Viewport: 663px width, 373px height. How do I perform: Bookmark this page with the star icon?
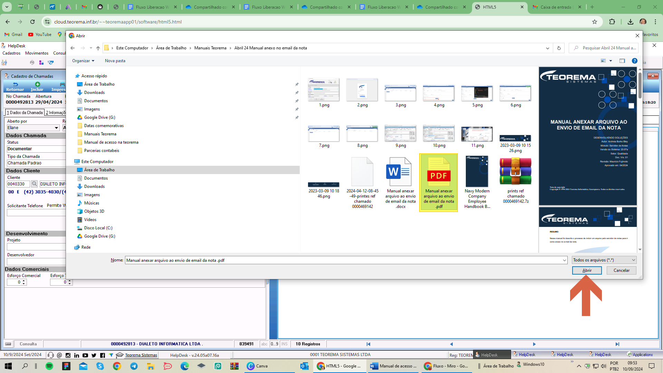[x=595, y=22]
